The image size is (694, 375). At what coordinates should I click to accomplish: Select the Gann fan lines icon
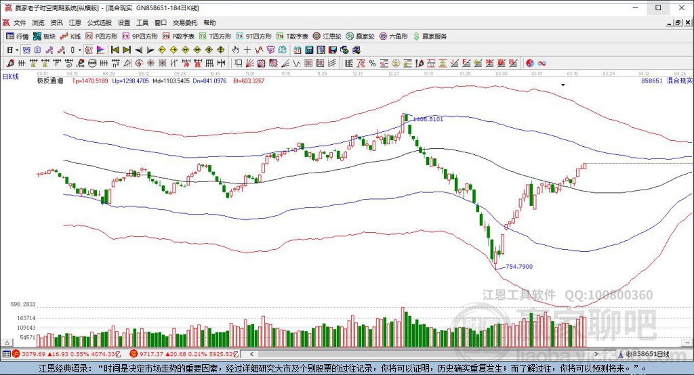(249, 63)
